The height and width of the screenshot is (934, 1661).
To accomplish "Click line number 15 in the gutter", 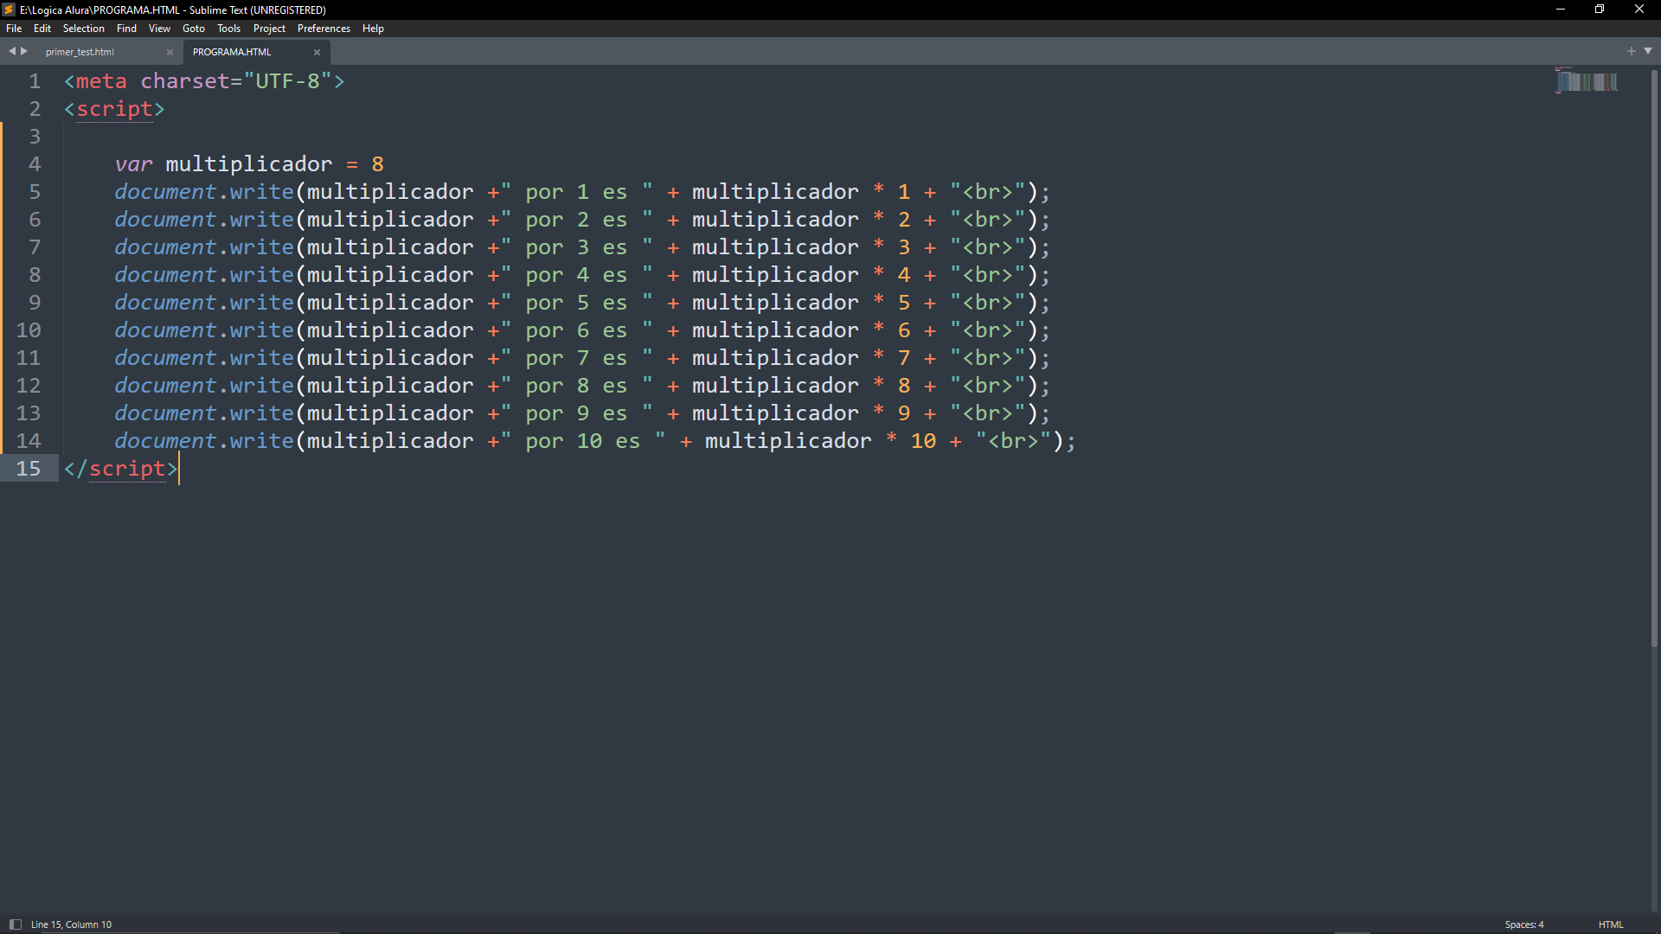I will click(29, 469).
